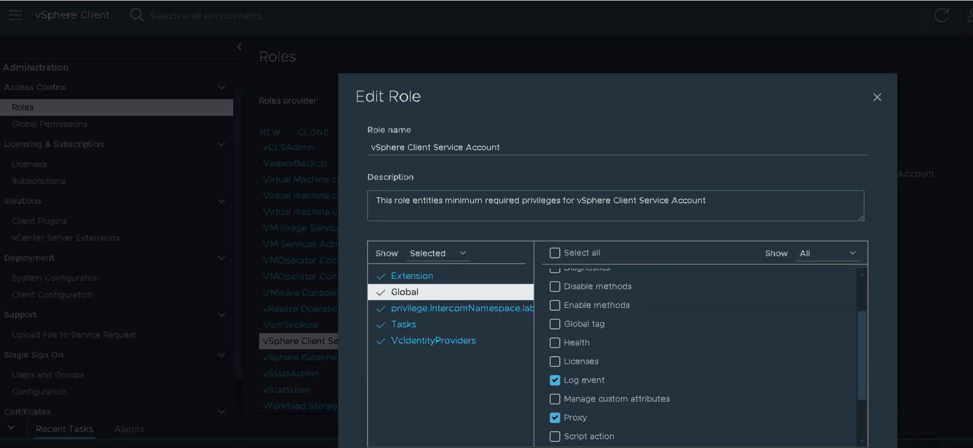Expand the bottom tasks panel chevron

click(x=11, y=428)
